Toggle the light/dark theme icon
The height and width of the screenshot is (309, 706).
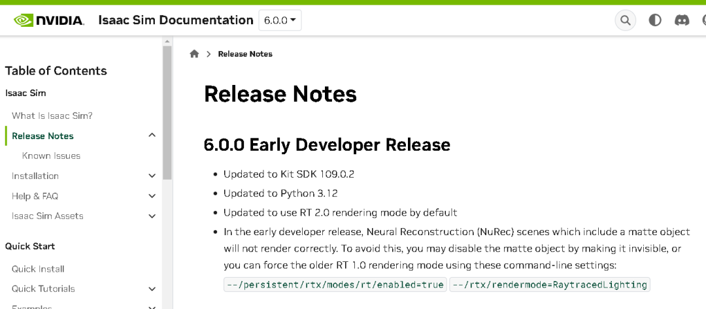(x=655, y=20)
